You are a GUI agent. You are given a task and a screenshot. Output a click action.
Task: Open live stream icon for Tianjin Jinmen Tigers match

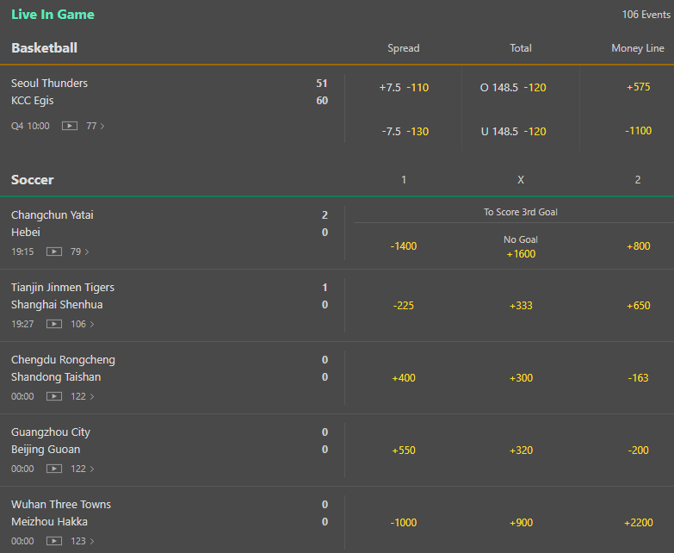[x=54, y=324]
